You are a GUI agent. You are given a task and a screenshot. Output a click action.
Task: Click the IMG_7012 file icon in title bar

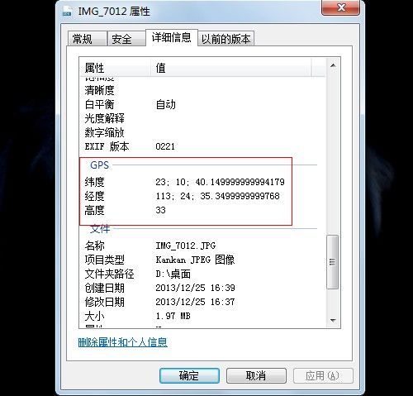67,11
